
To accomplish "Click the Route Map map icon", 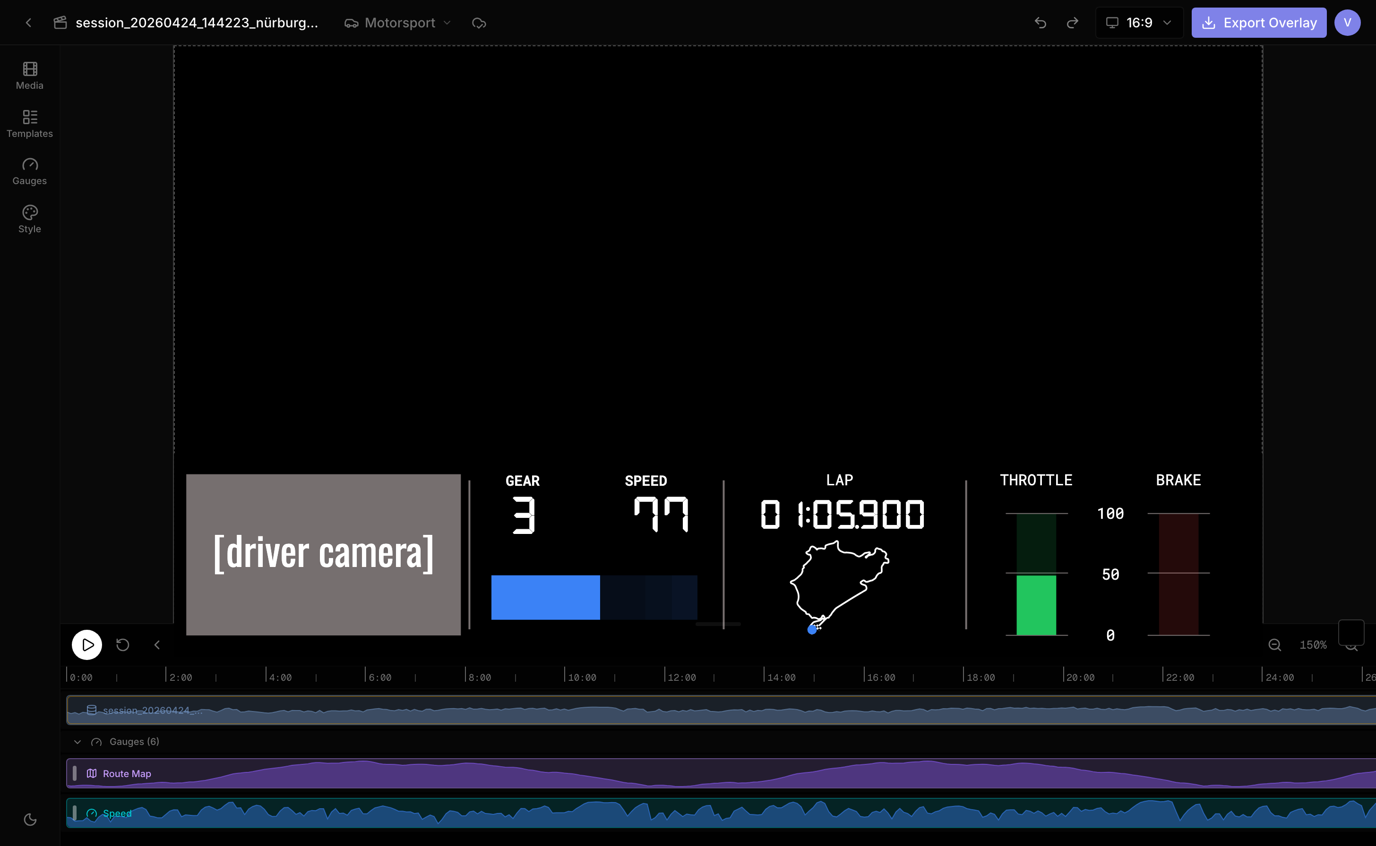I will coord(92,773).
